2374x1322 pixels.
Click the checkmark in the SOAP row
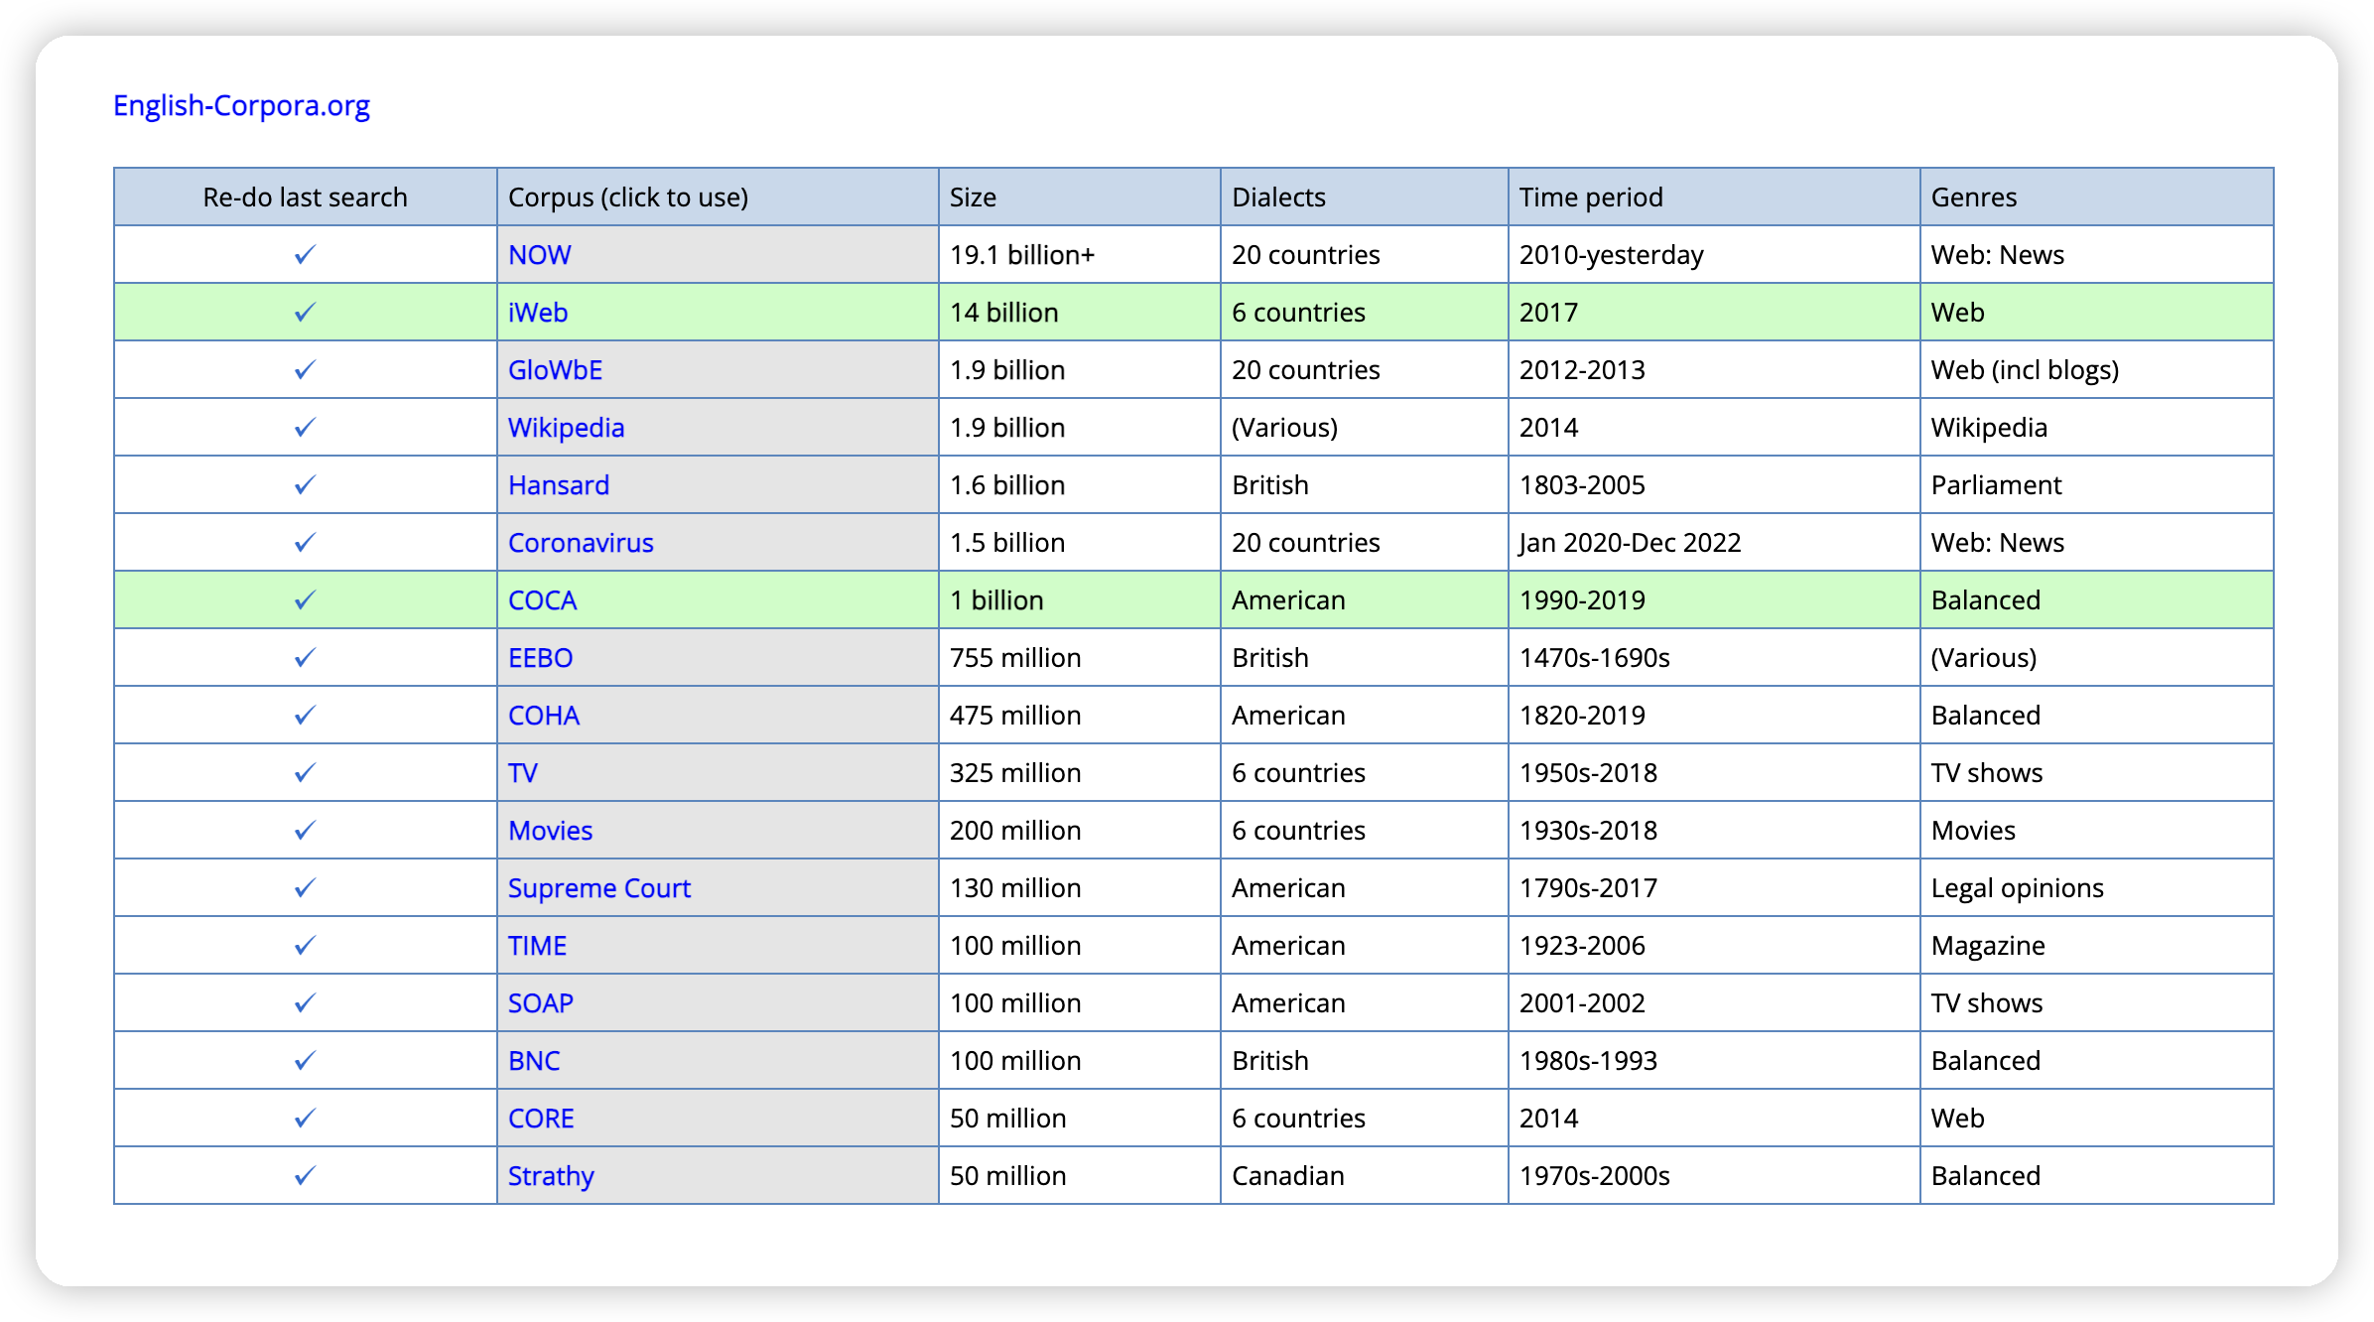coord(305,1003)
